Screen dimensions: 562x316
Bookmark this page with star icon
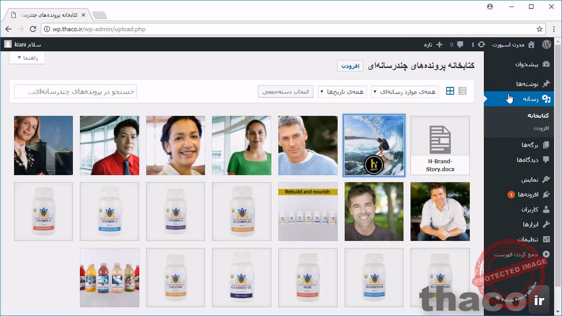[x=540, y=29]
